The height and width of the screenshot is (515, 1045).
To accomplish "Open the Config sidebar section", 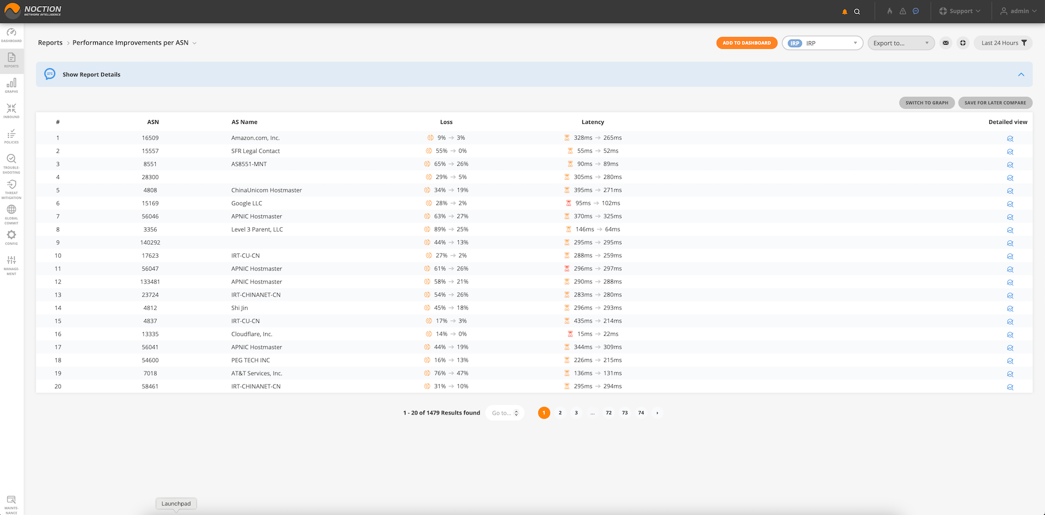I will 11,238.
